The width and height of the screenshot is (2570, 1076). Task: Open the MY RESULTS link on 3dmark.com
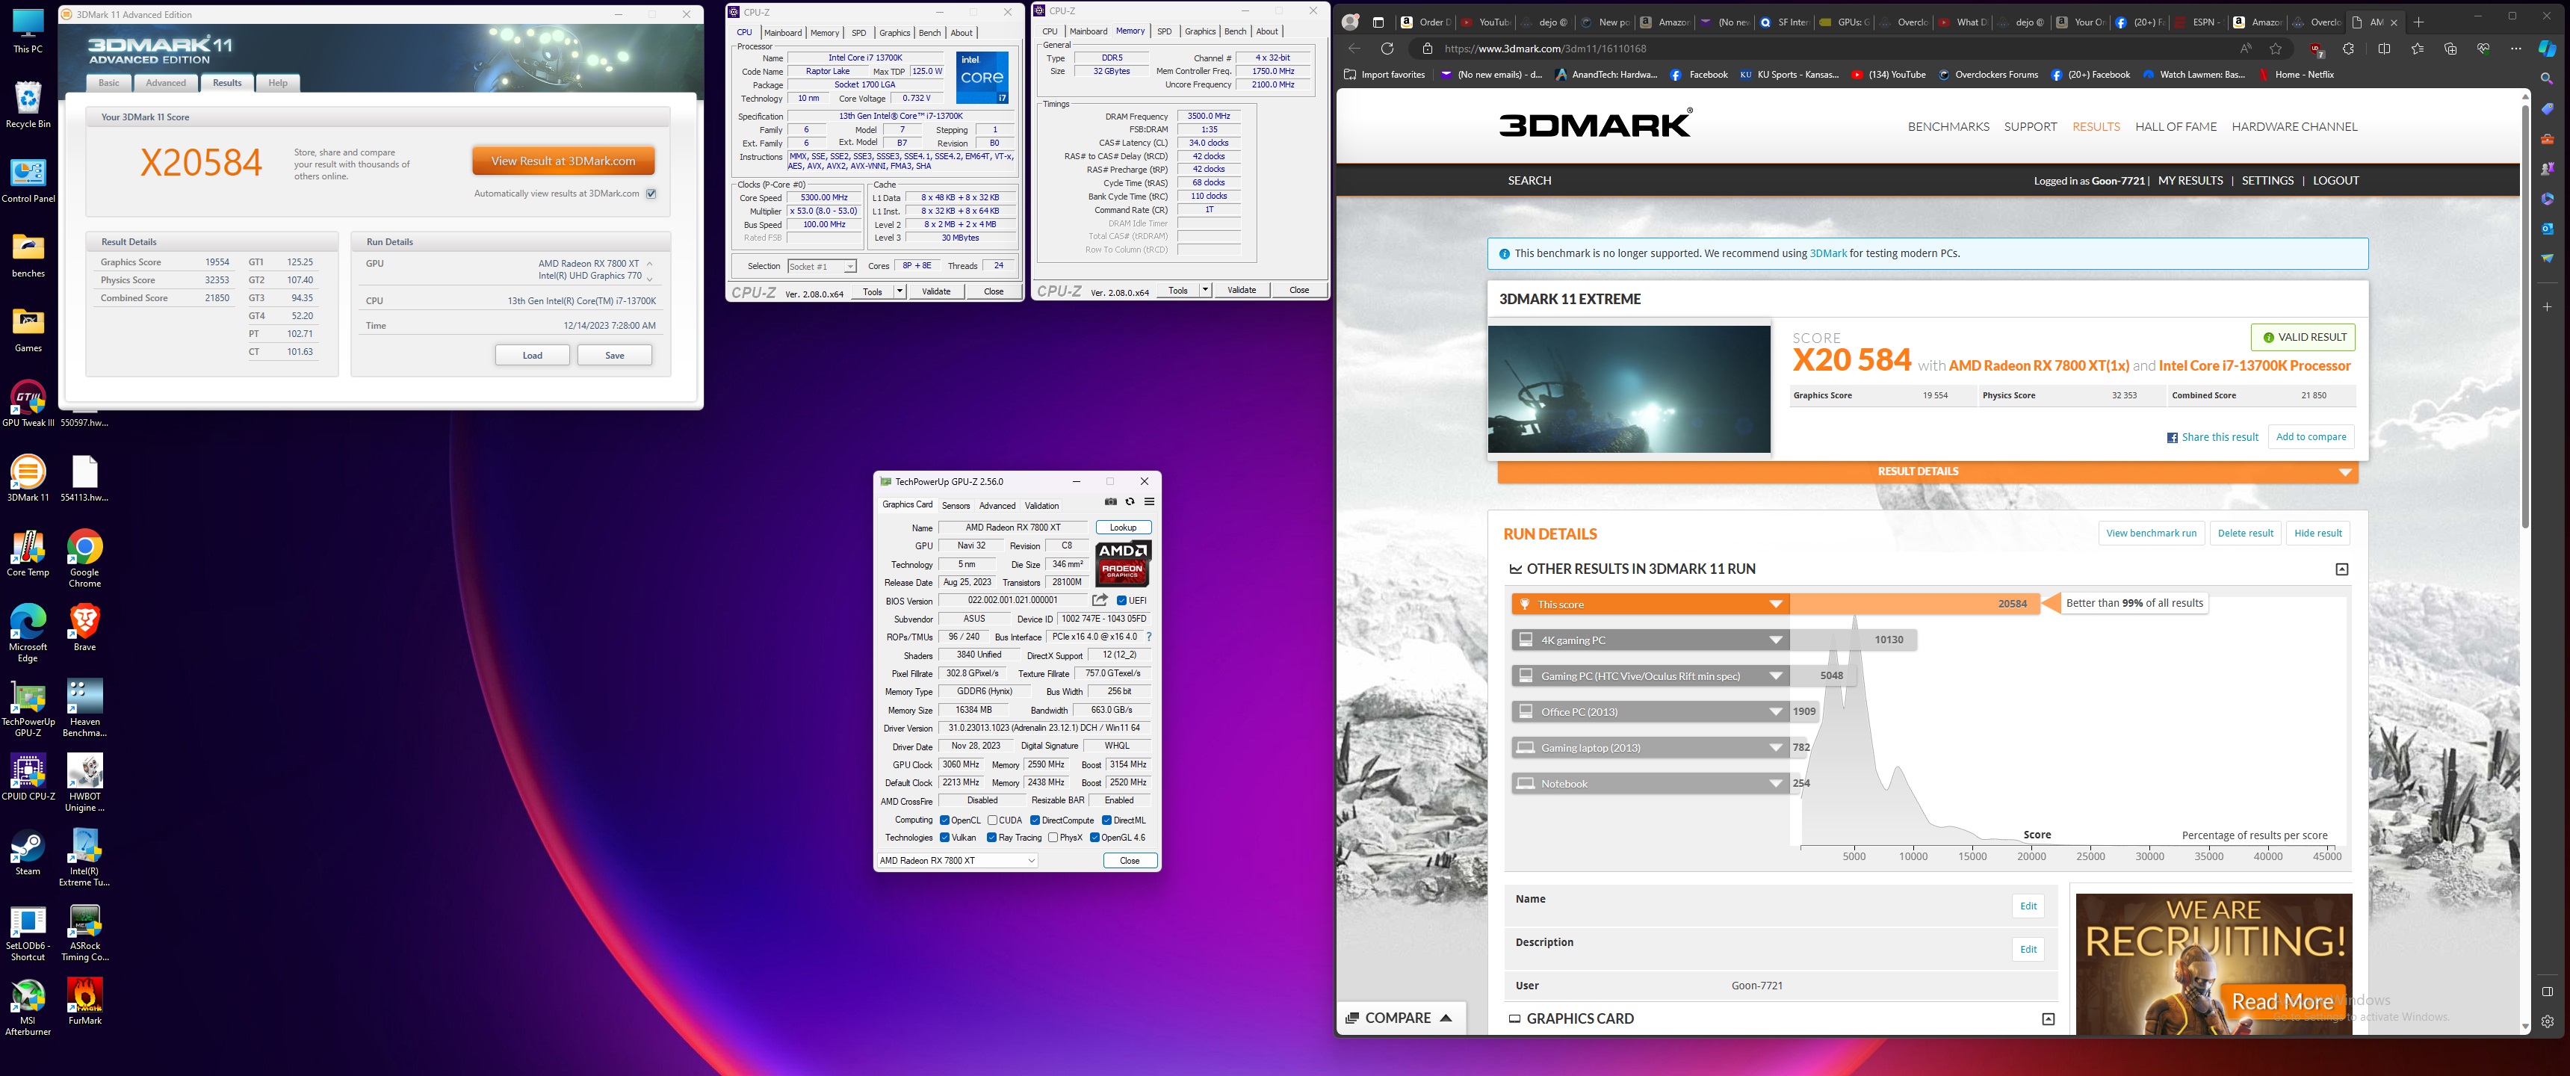2190,181
